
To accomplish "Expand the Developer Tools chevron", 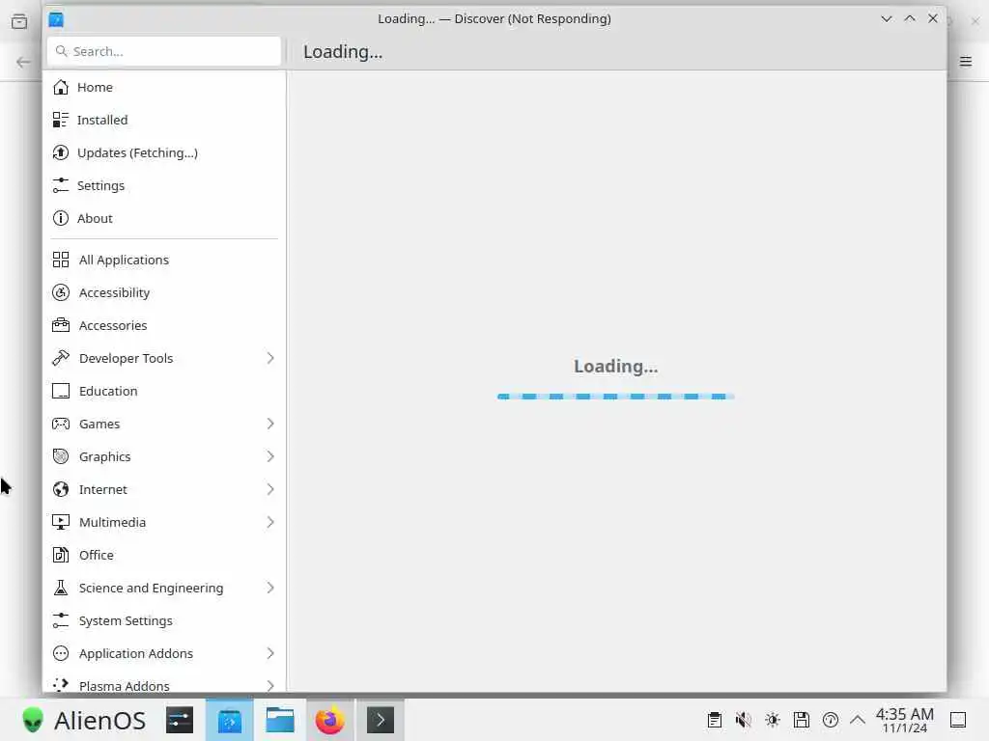I will coord(270,358).
